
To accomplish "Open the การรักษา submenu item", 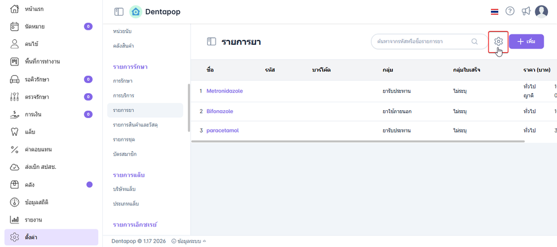I will click(123, 81).
